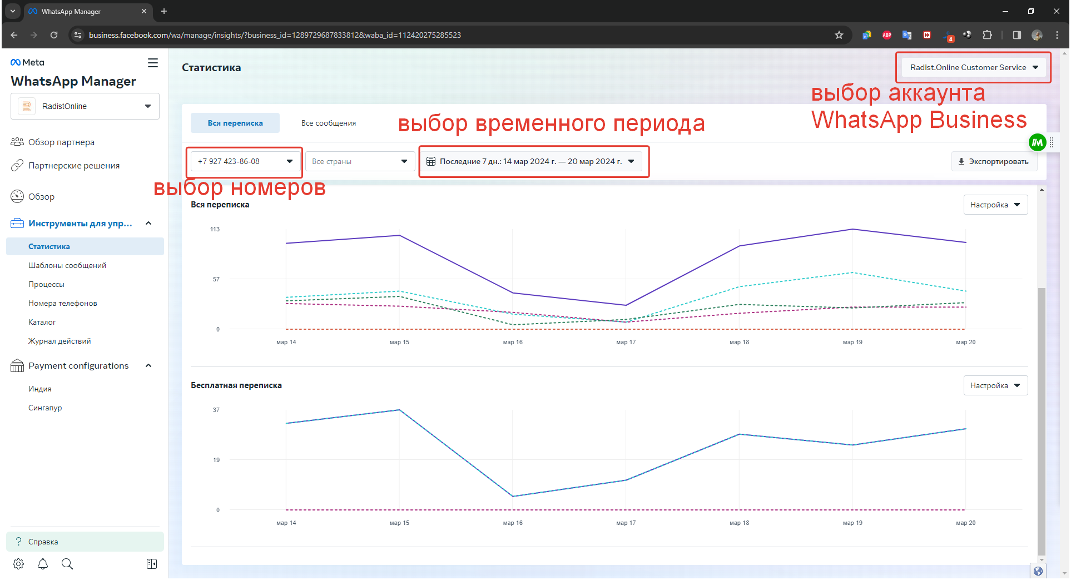Collapse the Payment configurations section
The height and width of the screenshot is (580, 1071).
(148, 365)
